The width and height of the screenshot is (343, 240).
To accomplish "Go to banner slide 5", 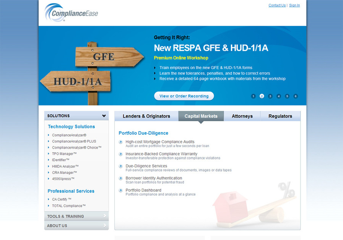I will (287, 96).
